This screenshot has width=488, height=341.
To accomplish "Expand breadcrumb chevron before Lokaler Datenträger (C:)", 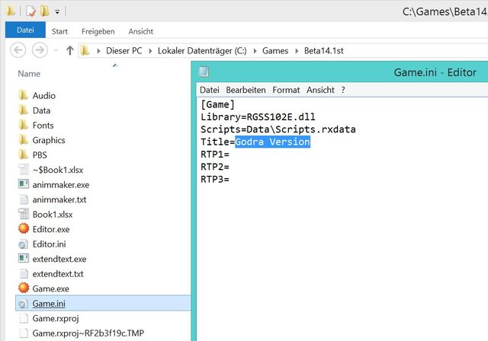I will [x=150, y=51].
